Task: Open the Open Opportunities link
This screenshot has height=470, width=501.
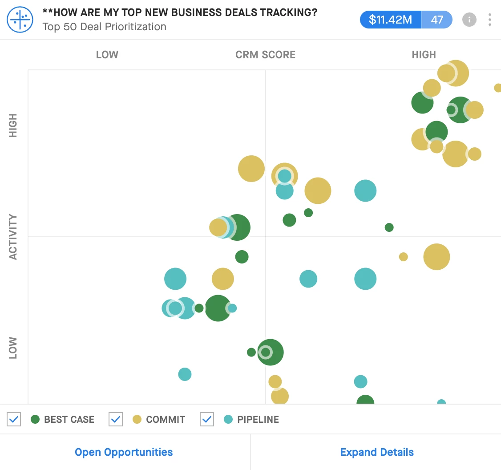Action: click(x=124, y=452)
